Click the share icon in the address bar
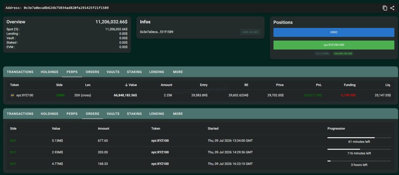The image size is (399, 175). [392, 8]
